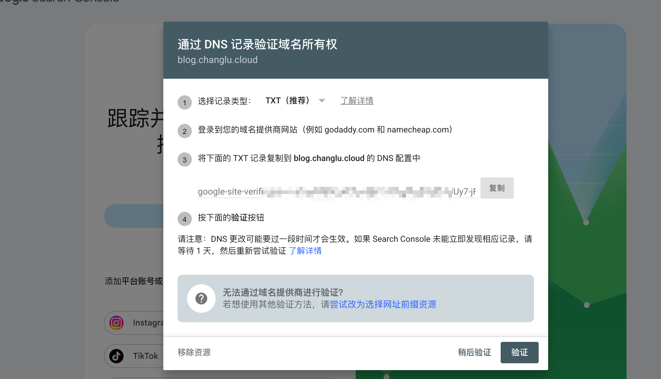Open the TXT（推荐）record type dropdown
Image resolution: width=661 pixels, height=379 pixels.
pyautogui.click(x=295, y=101)
